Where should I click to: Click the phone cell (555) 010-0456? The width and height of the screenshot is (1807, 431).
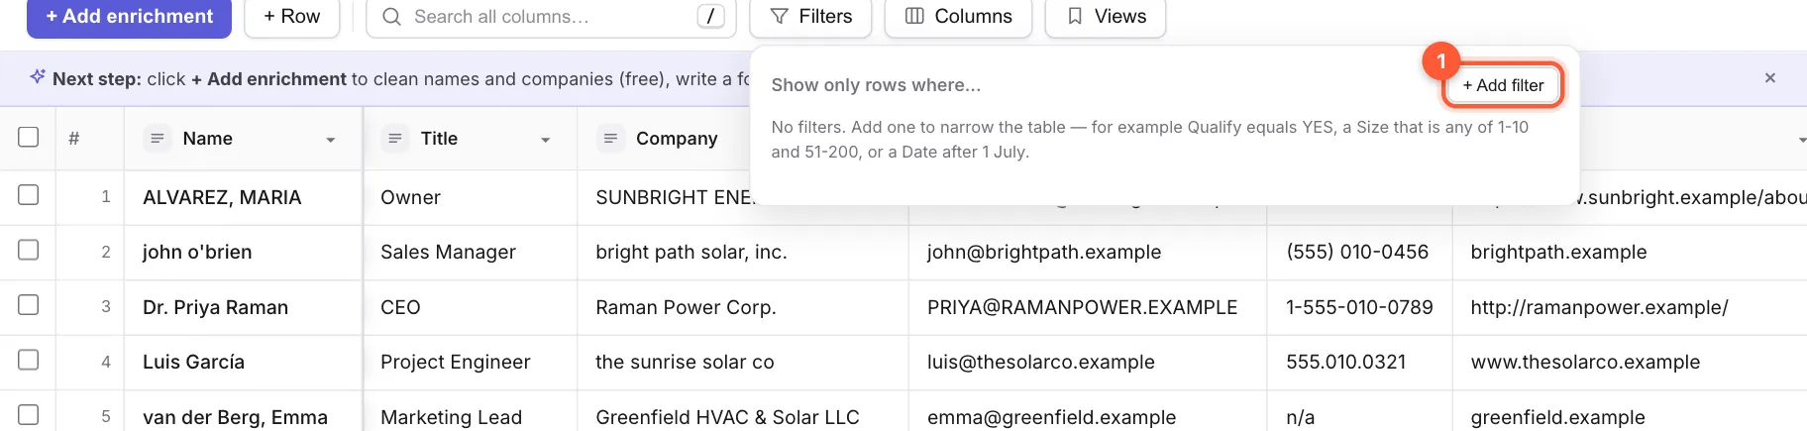[1359, 252]
